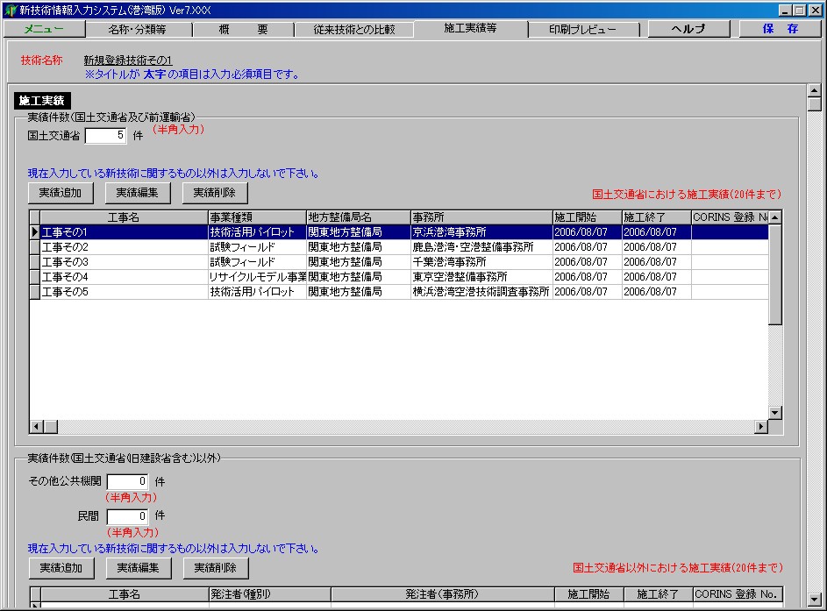The height and width of the screenshot is (611, 827).
Task: Open the 印刷プレビュー tab
Action: coord(582,29)
